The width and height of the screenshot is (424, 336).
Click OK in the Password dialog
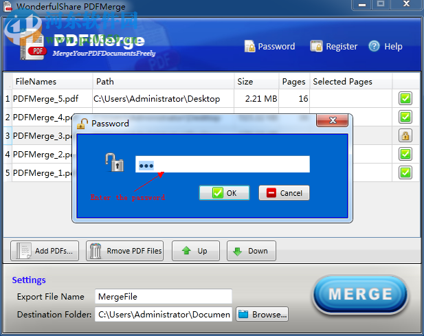(224, 192)
